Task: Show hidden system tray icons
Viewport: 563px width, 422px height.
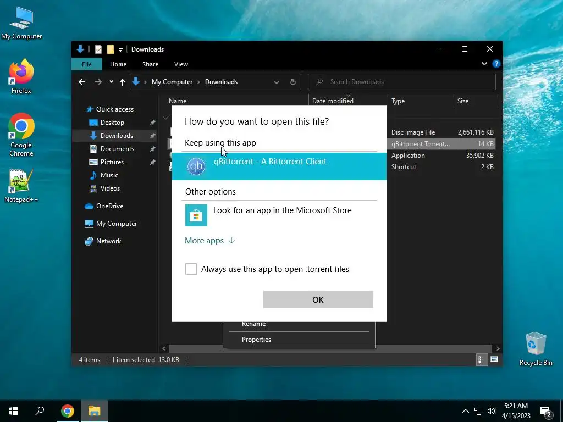Action: 465,411
